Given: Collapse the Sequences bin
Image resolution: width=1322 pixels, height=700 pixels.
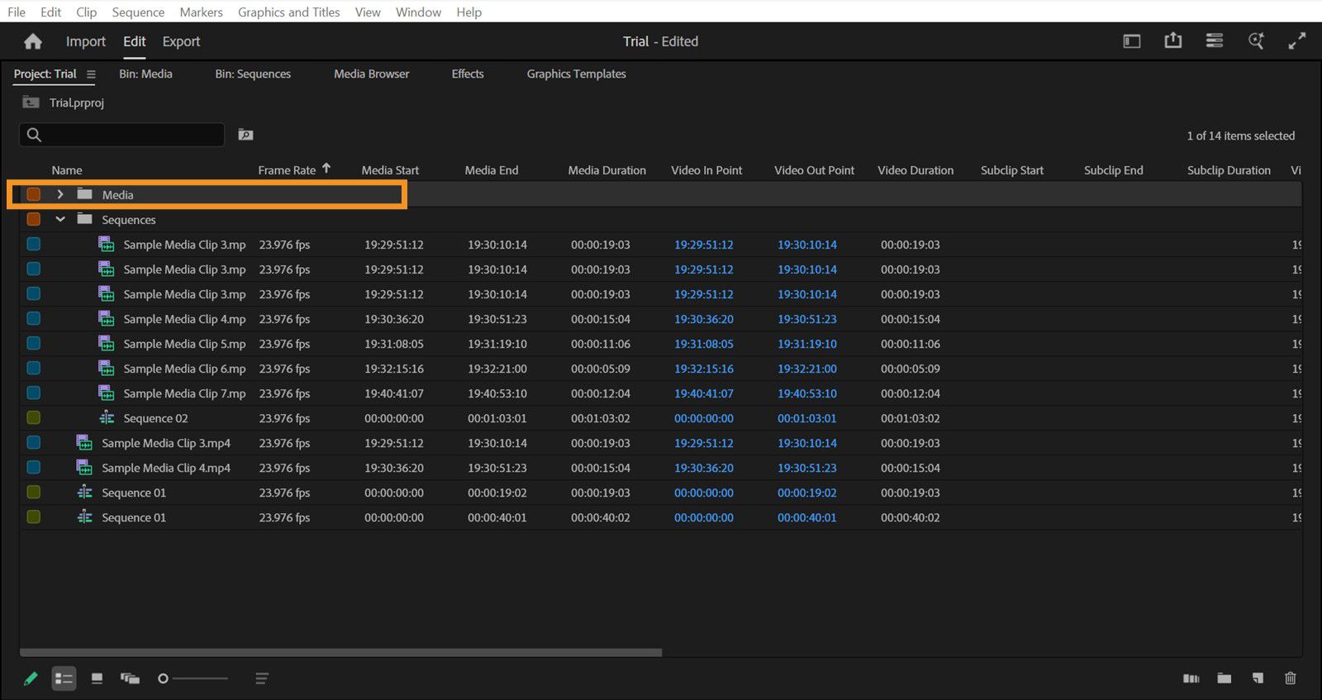Looking at the screenshot, I should [x=60, y=220].
